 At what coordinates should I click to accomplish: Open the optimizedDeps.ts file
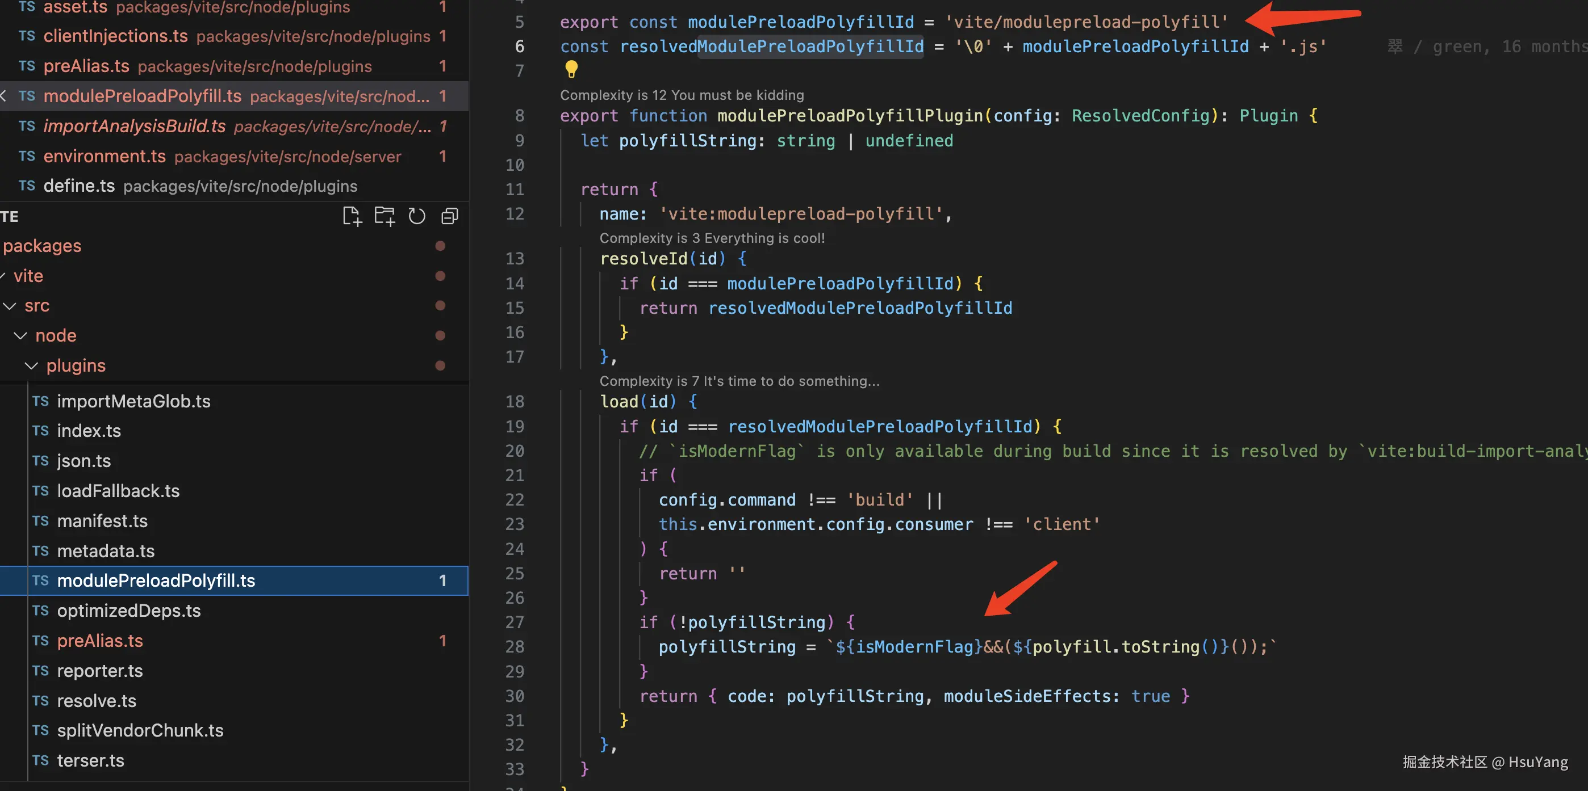(129, 611)
